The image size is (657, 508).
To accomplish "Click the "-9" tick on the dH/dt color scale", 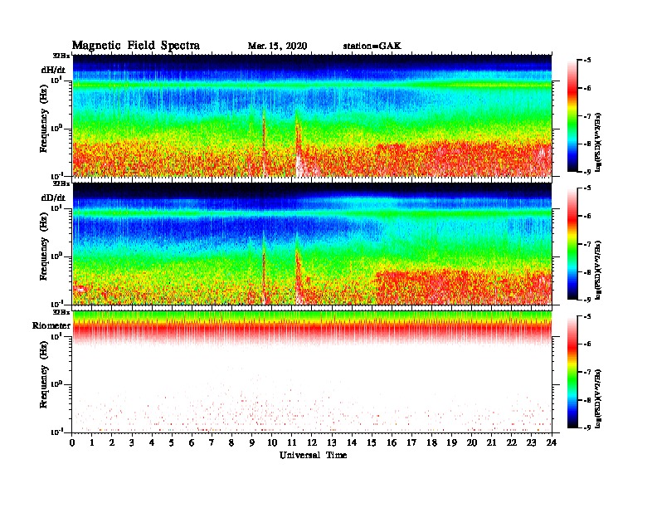I will pos(586,172).
